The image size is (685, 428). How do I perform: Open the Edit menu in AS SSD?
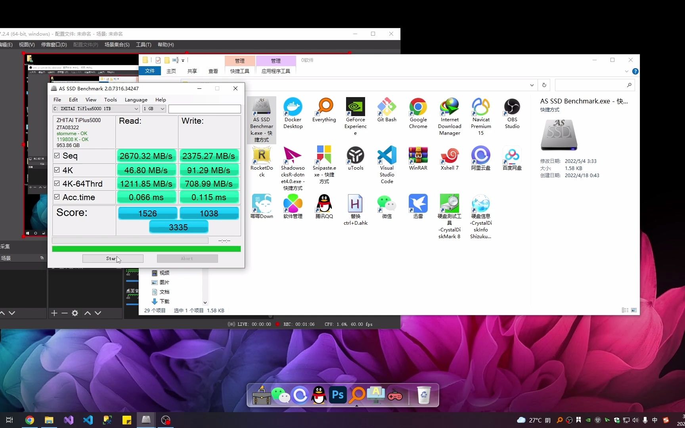73,99
